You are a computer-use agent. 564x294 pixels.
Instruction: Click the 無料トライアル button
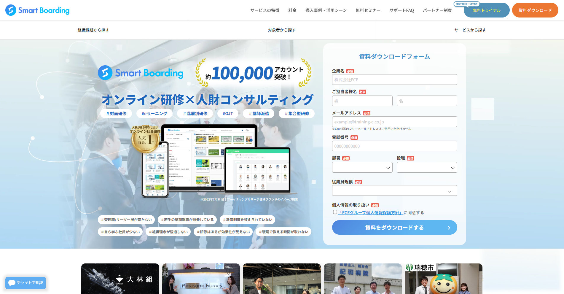coord(487,10)
